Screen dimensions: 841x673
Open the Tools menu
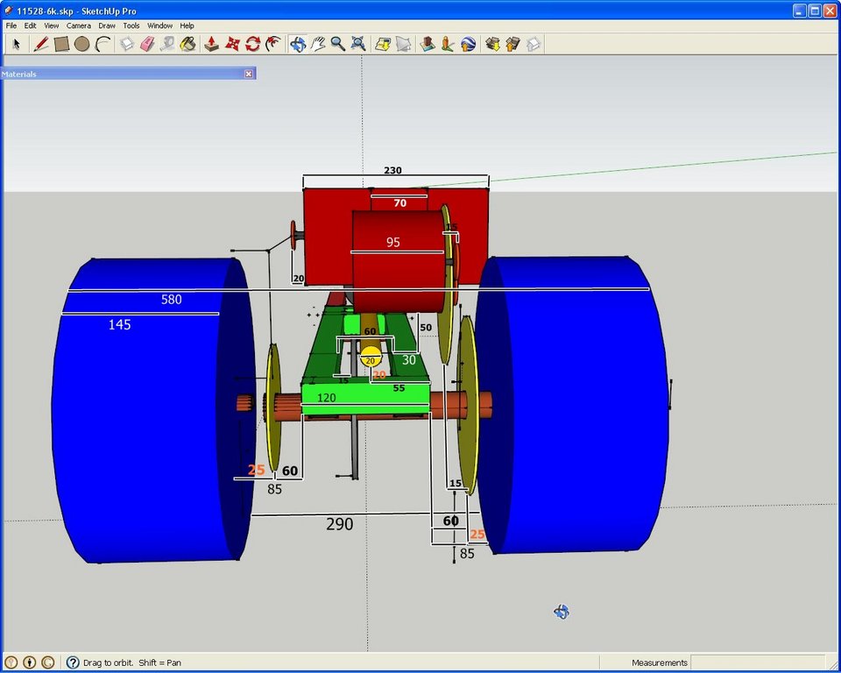[x=131, y=25]
